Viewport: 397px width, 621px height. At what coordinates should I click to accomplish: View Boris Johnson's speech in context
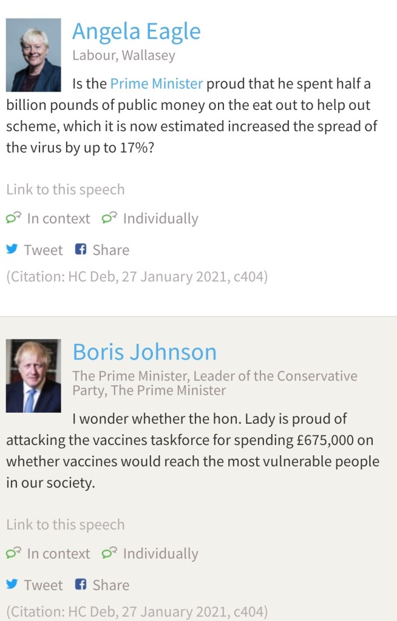coord(58,554)
